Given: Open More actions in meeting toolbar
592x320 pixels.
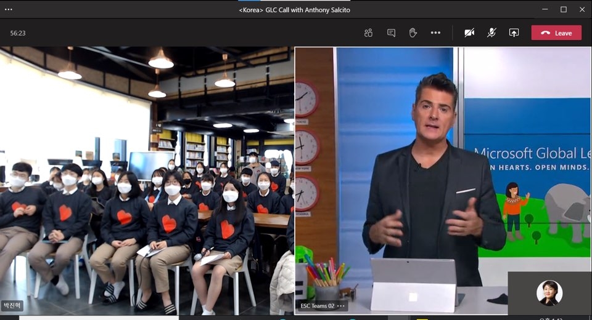Looking at the screenshot, I should pyautogui.click(x=435, y=33).
